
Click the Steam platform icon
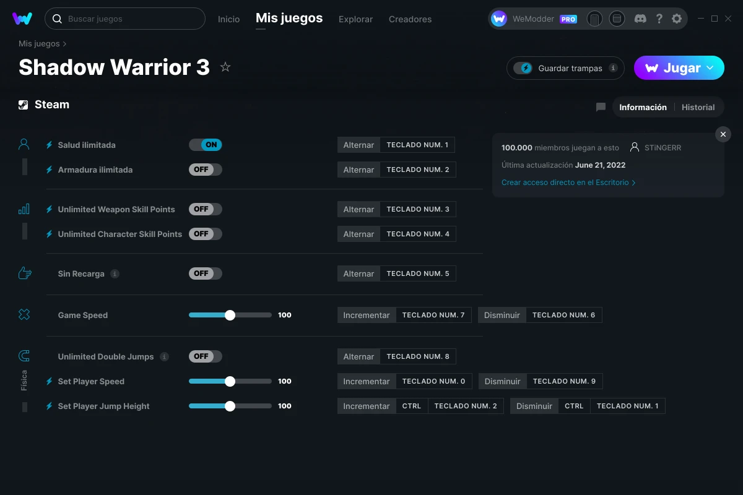tap(24, 105)
